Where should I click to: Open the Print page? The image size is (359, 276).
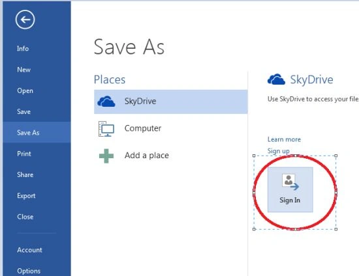[24, 154]
